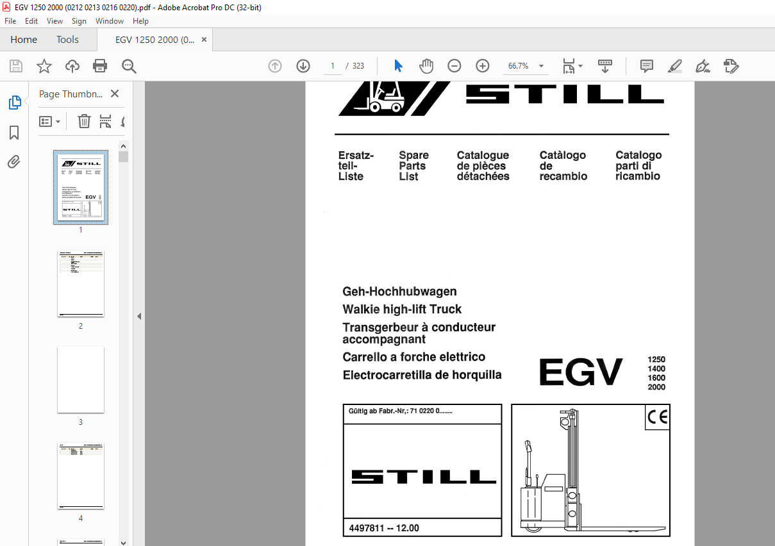Open thumbnail options list dropdown

49,121
